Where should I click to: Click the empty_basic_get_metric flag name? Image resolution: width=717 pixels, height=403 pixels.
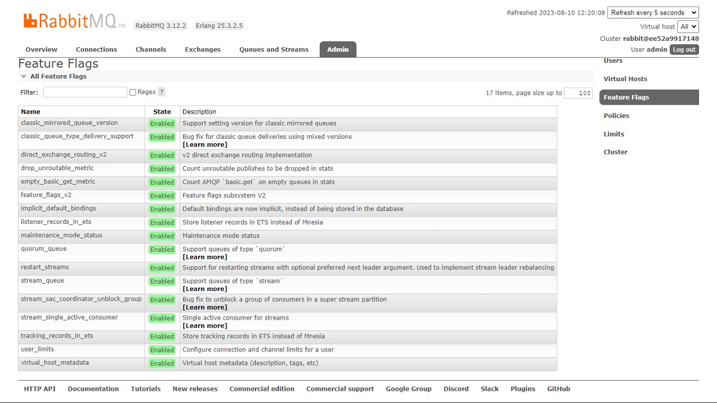(58, 182)
